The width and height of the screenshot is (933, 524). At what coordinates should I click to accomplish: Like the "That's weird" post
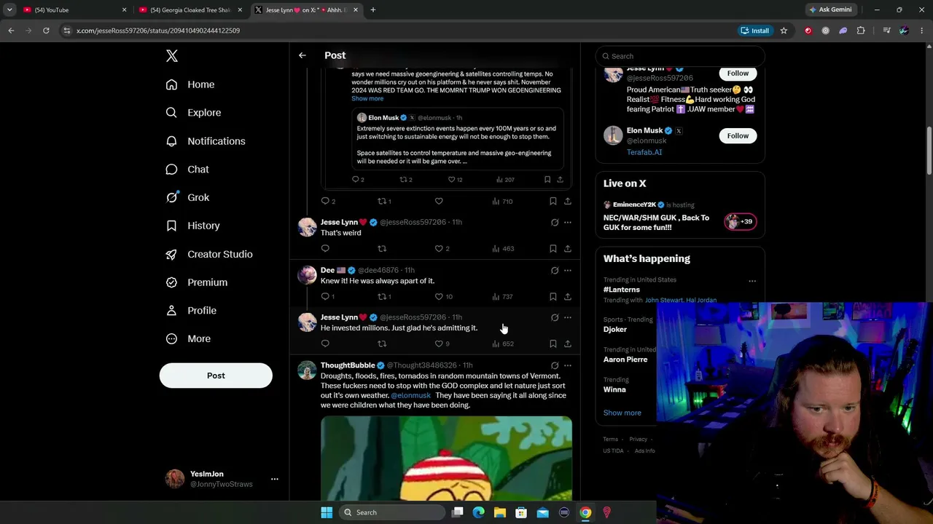(x=439, y=249)
